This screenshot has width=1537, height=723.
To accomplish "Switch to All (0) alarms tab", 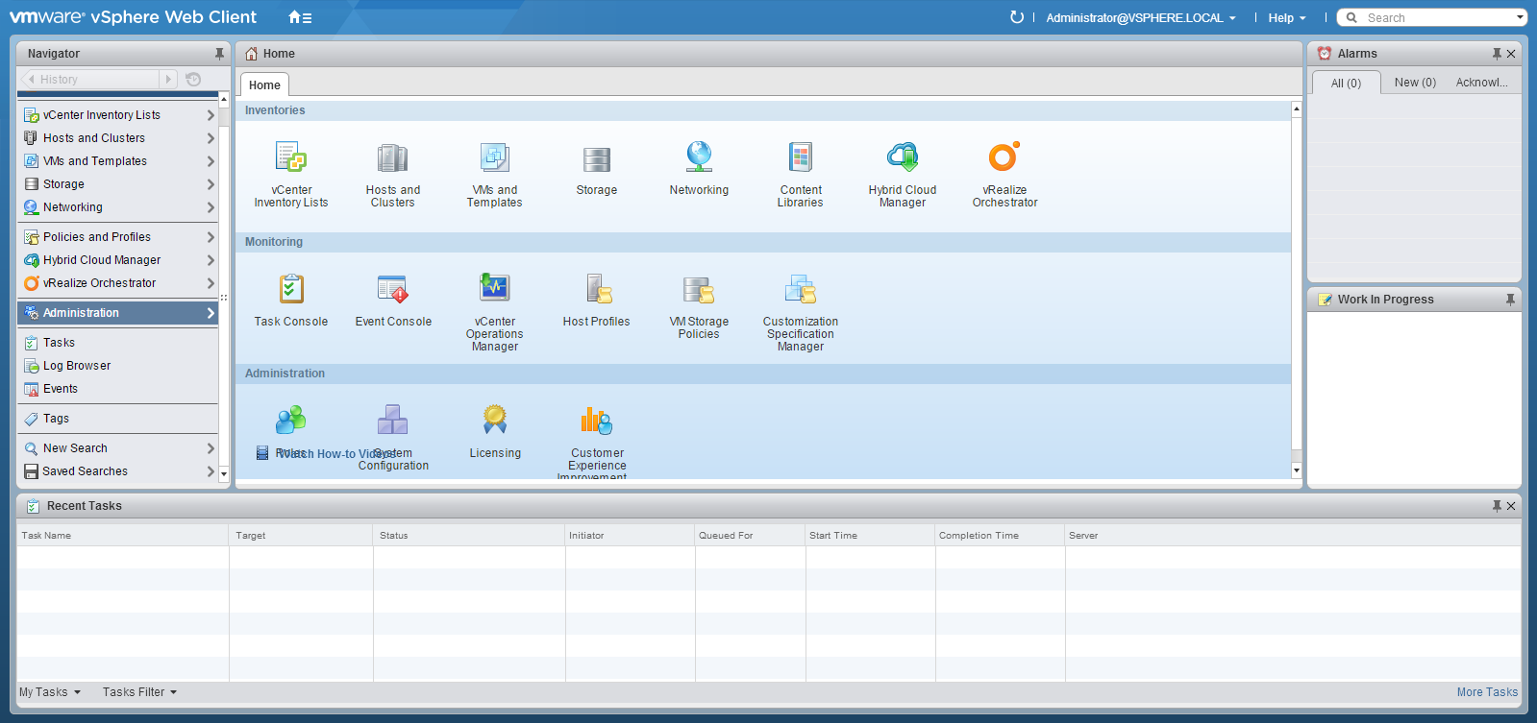I will click(1346, 84).
